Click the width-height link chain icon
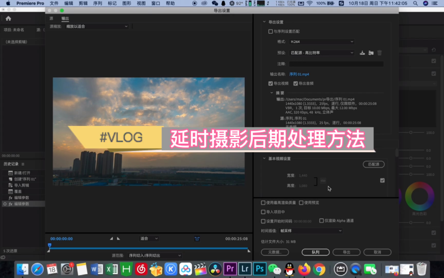This screenshot has width=444, height=278. pyautogui.click(x=323, y=181)
